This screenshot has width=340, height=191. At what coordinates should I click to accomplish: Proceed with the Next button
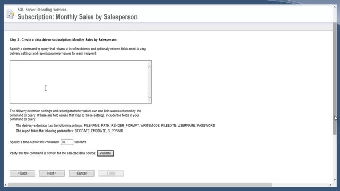tap(52, 173)
